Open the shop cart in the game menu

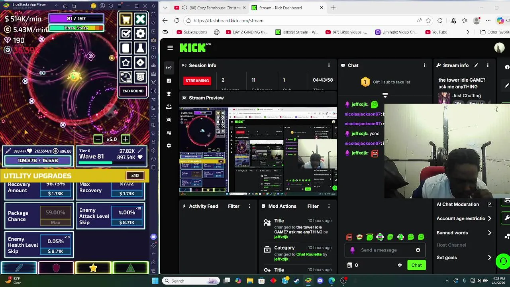click(x=126, y=19)
